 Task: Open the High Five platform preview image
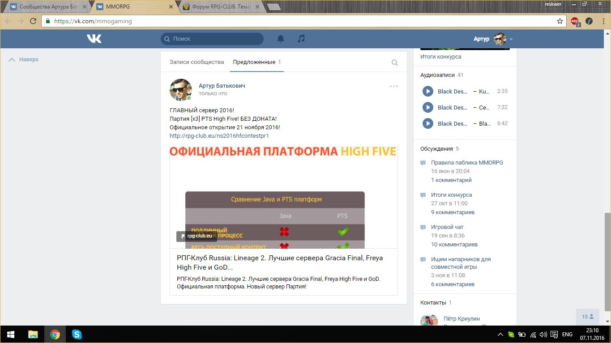click(283, 198)
